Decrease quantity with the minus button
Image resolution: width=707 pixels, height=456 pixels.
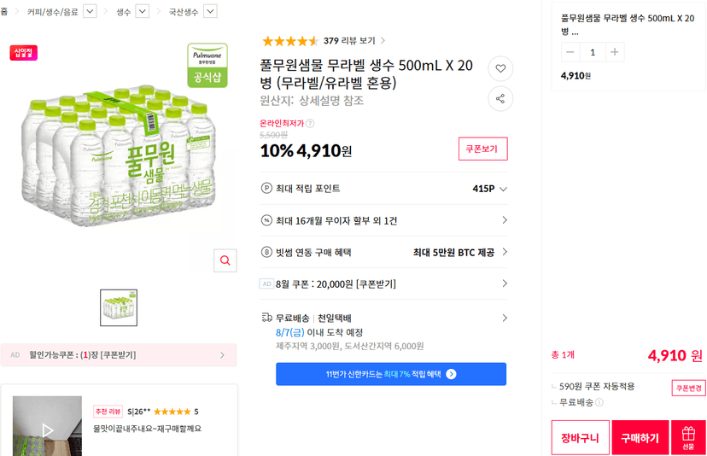tap(570, 52)
